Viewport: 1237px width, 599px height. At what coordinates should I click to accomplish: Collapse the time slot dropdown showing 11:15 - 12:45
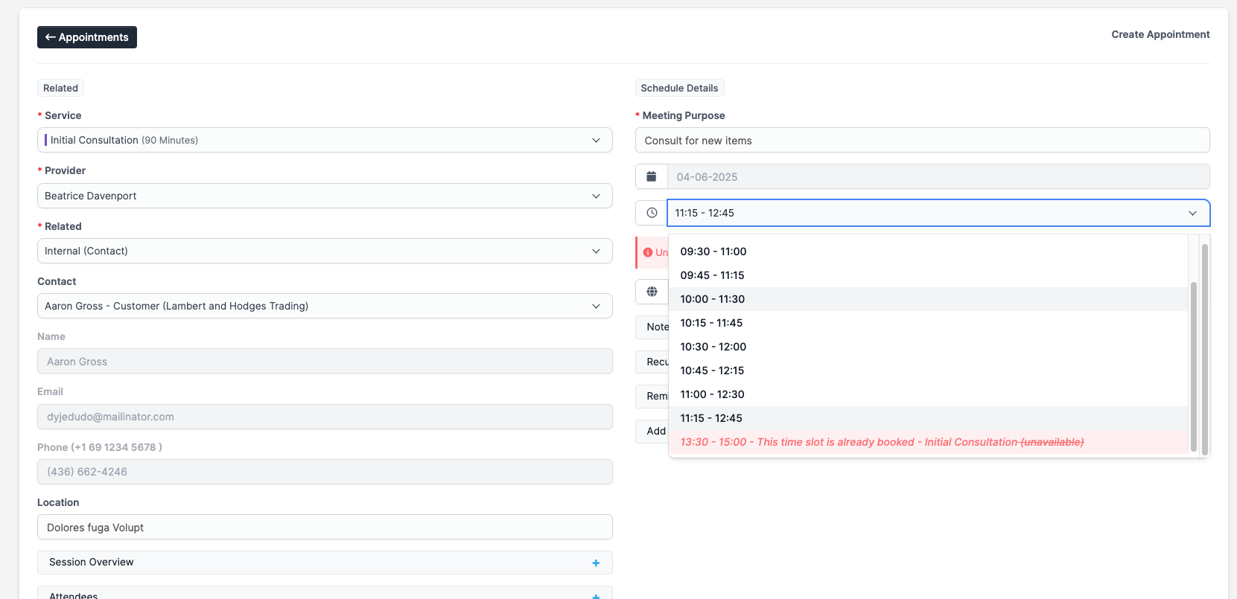pos(1192,213)
